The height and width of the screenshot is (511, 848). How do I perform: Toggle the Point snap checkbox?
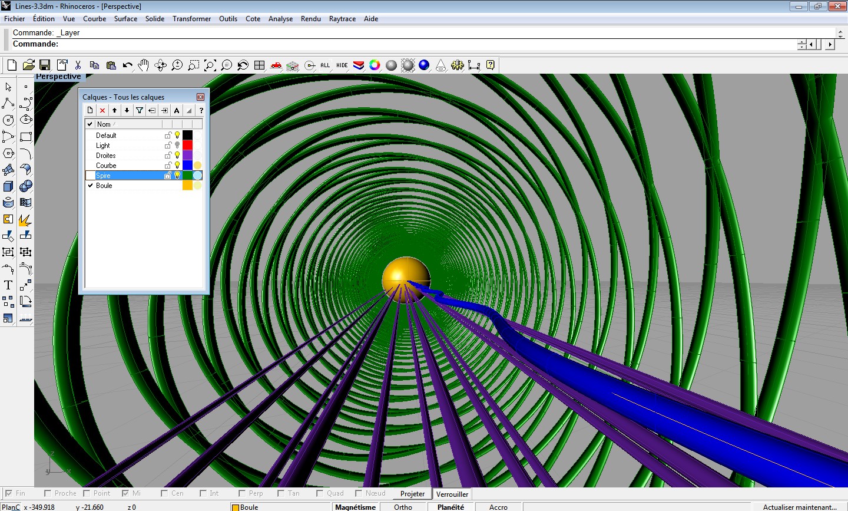click(87, 493)
